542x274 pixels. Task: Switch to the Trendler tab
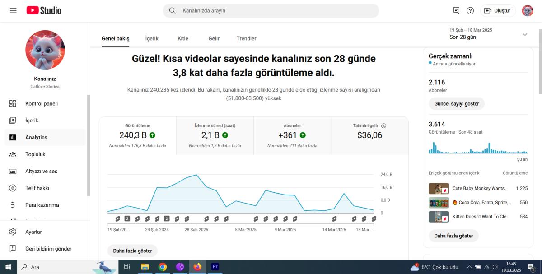tap(247, 38)
